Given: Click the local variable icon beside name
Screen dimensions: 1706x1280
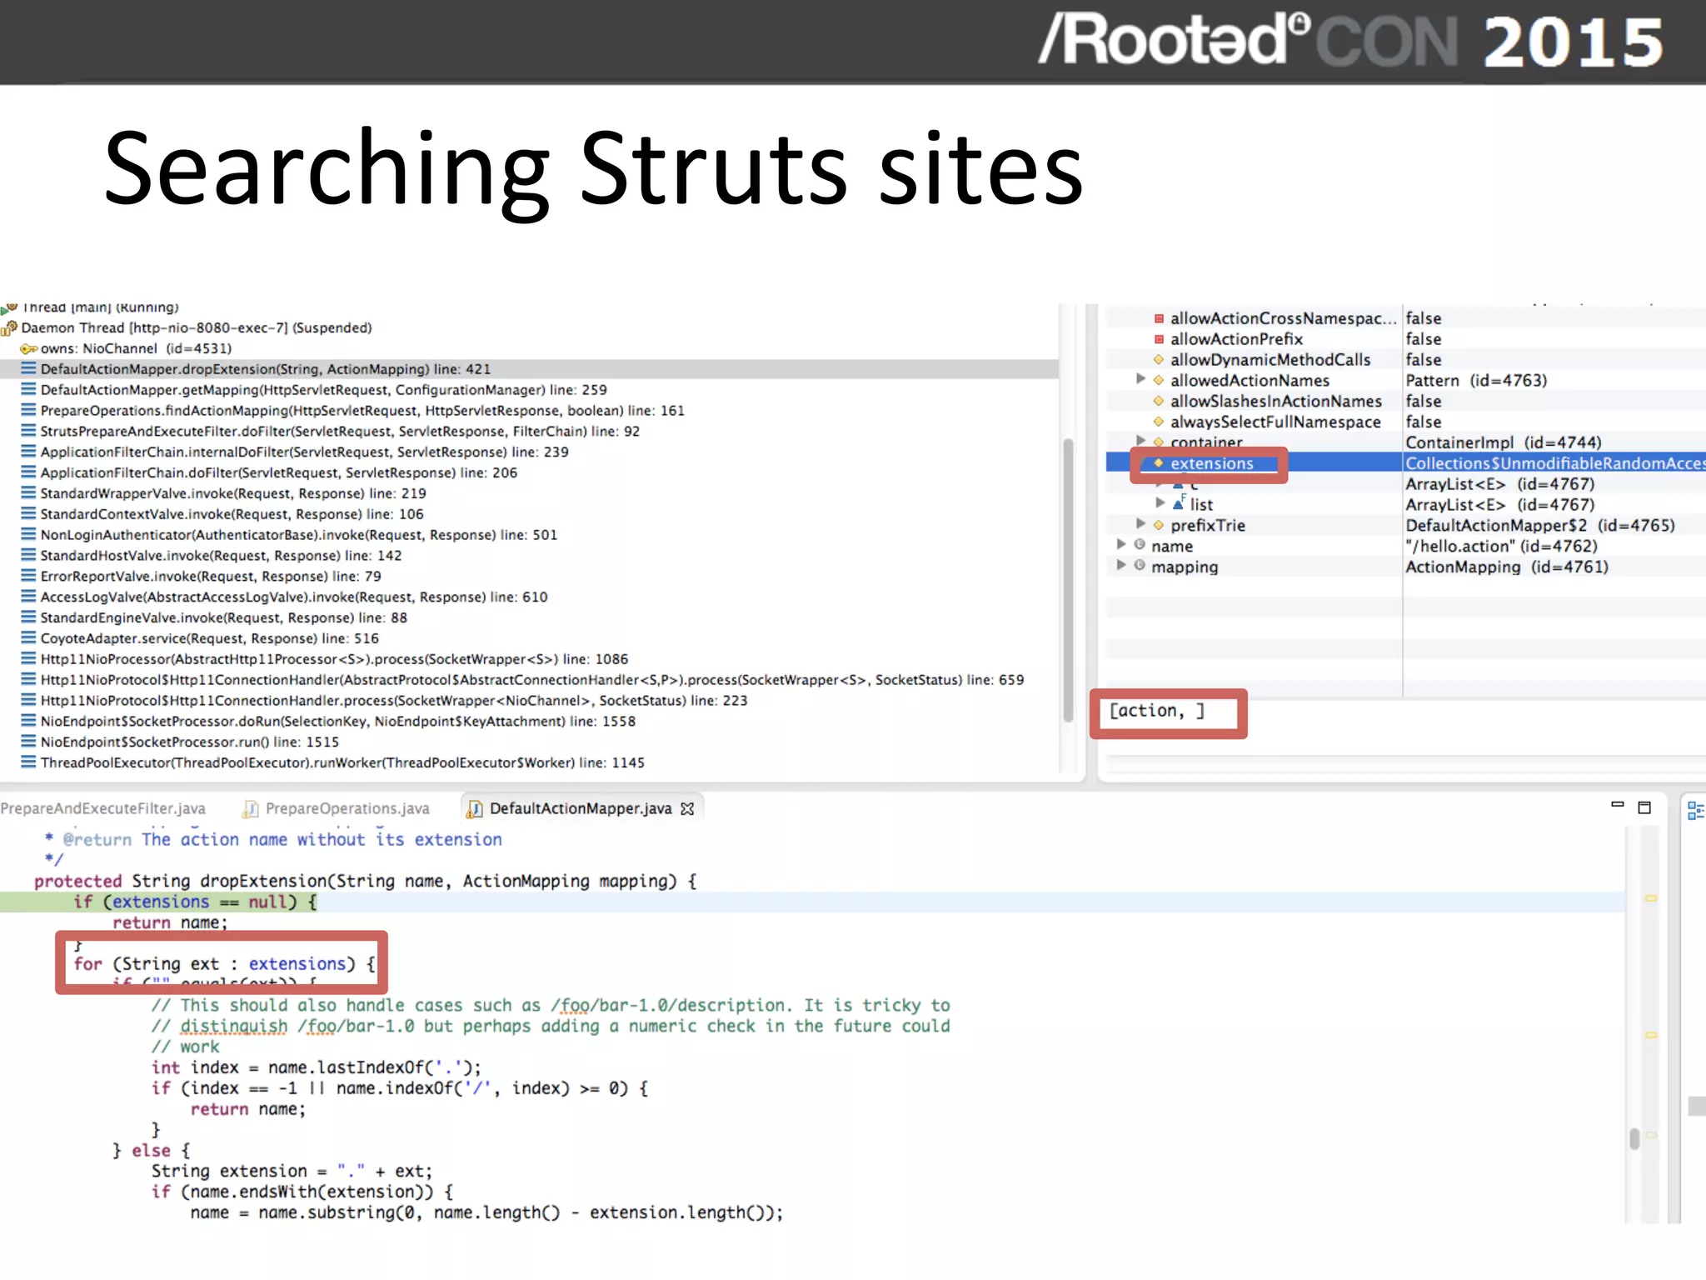Looking at the screenshot, I should tap(1140, 545).
